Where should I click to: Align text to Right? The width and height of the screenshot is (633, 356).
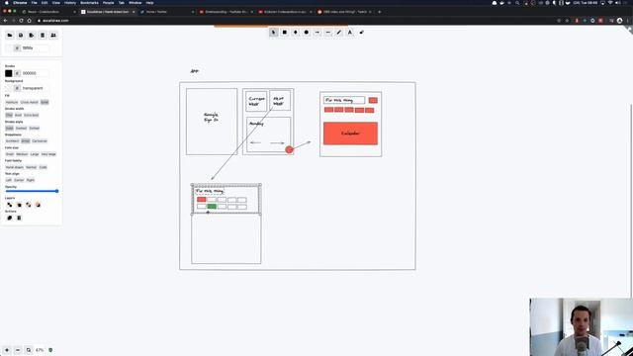(x=31, y=180)
